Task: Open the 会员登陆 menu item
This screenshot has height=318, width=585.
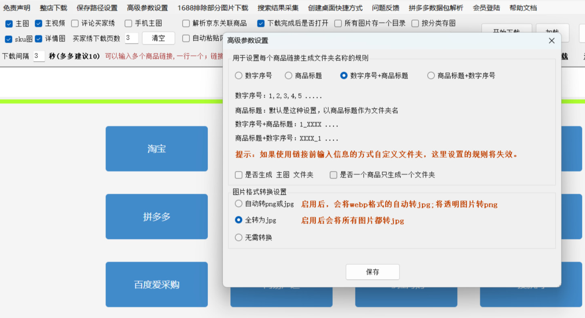Action: [x=486, y=8]
